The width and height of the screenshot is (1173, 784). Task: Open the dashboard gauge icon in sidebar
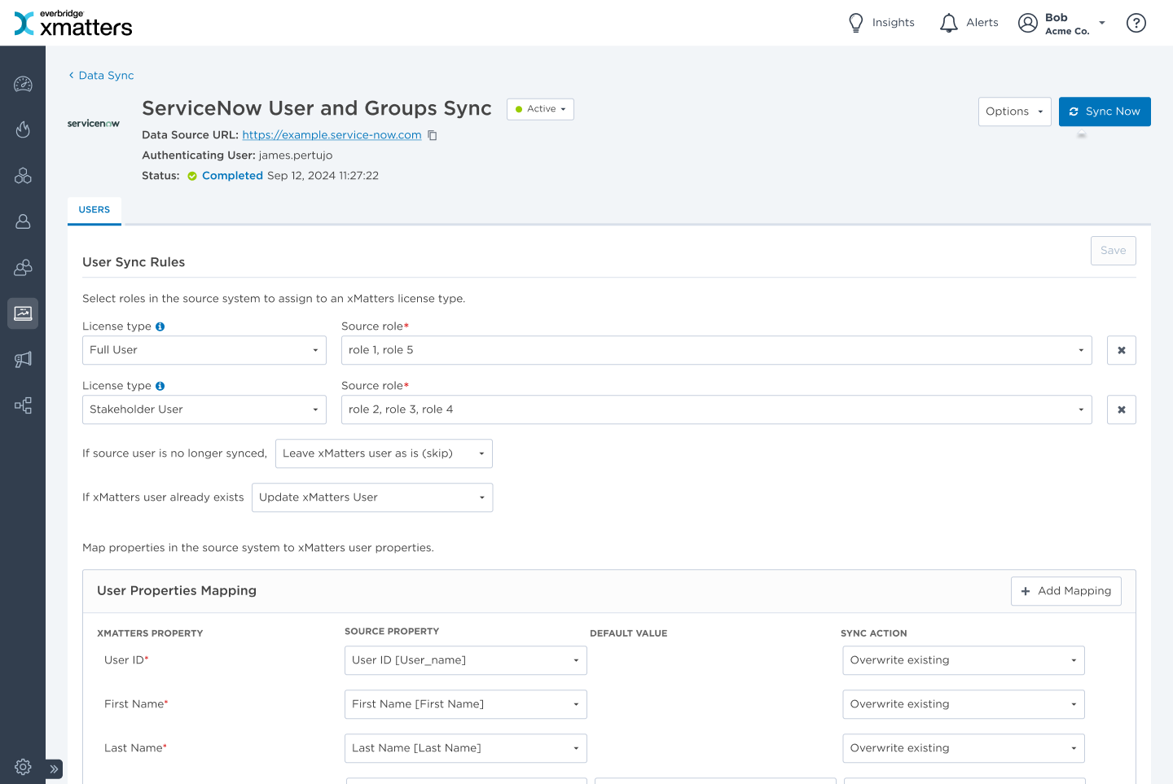[x=23, y=84]
